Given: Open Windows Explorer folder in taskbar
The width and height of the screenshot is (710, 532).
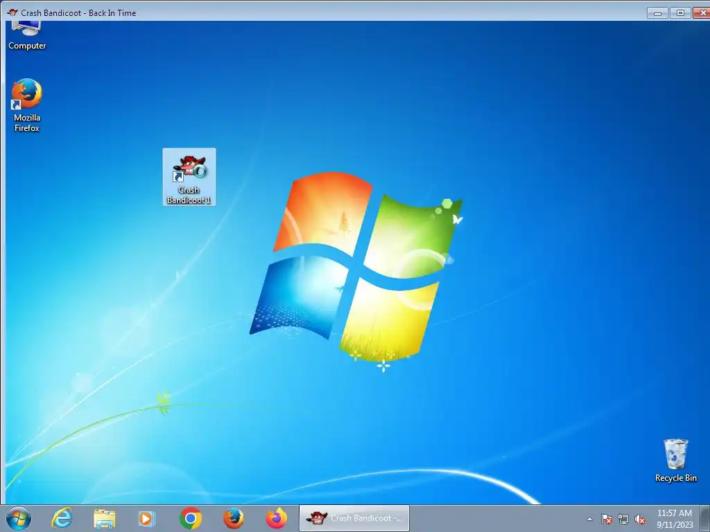Looking at the screenshot, I should 105,518.
